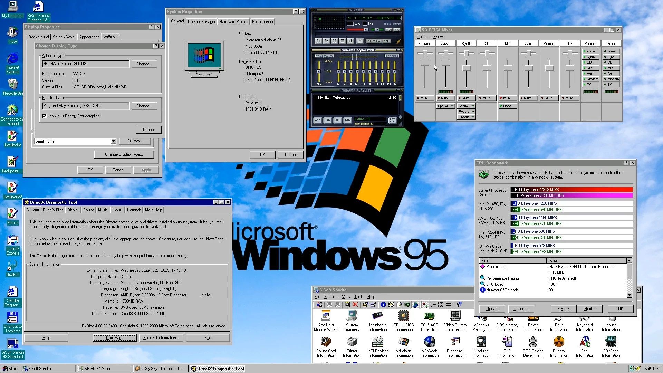This screenshot has width=663, height=373.
Task: Open System Summary icon in SiSoft Sandra
Action: point(352,321)
